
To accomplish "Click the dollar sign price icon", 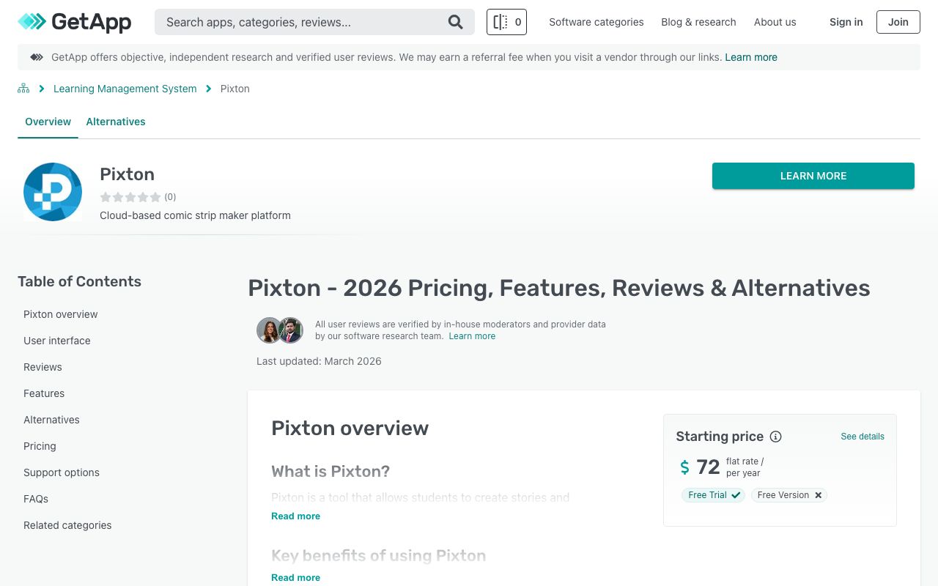I will tap(685, 467).
